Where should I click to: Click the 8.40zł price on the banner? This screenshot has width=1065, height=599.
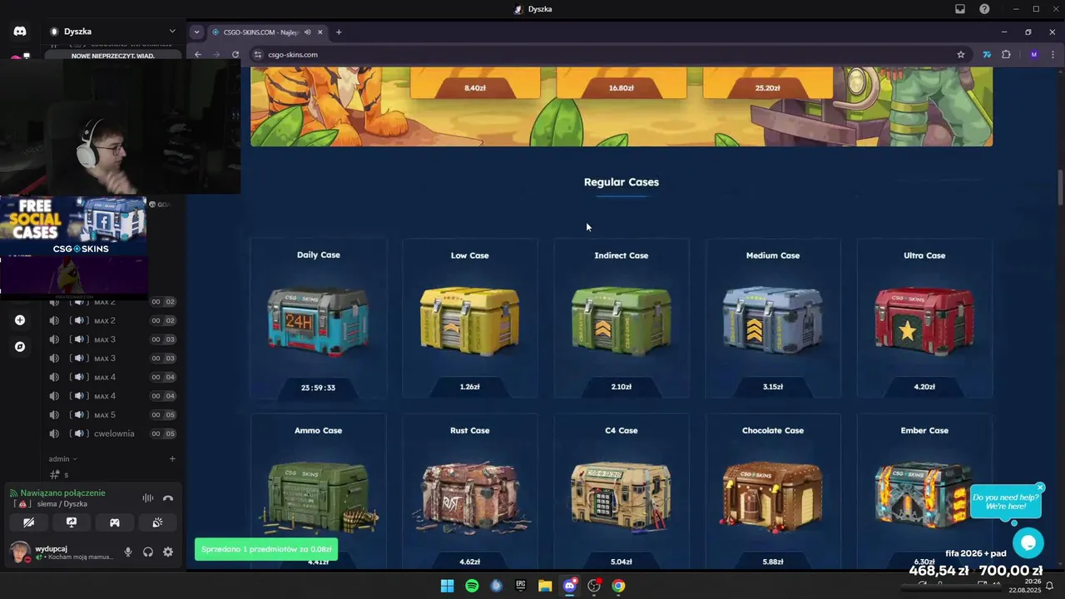coord(475,87)
